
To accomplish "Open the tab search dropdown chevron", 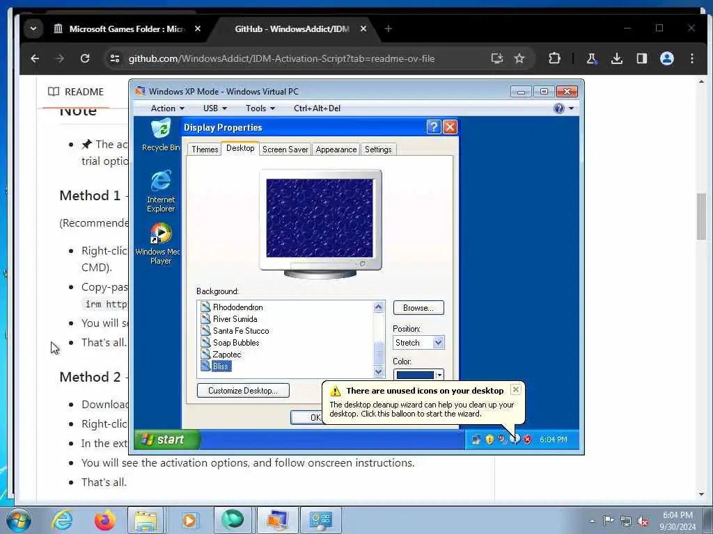I will tap(33, 29).
